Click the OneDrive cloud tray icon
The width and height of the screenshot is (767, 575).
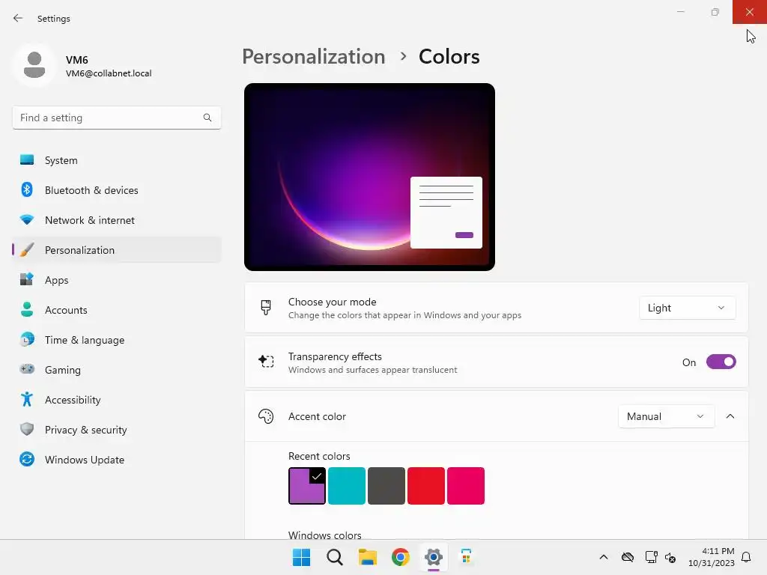pyautogui.click(x=628, y=557)
